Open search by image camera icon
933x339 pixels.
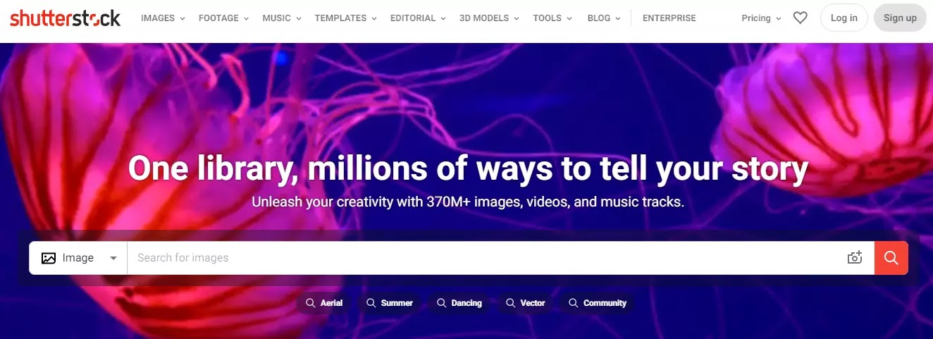855,258
